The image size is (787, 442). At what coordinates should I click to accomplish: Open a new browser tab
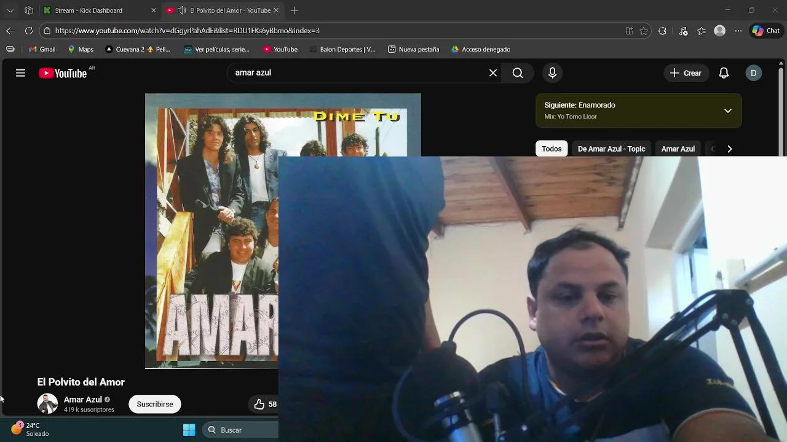coord(295,10)
